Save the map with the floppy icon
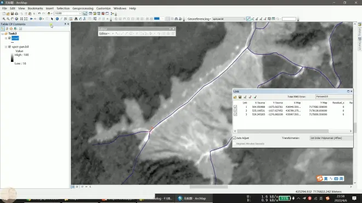362x203 pixels. pos(12,14)
